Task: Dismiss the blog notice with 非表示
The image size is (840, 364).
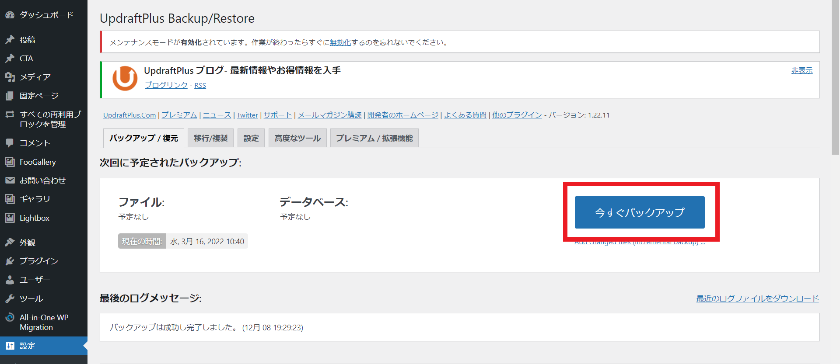Action: click(x=802, y=70)
